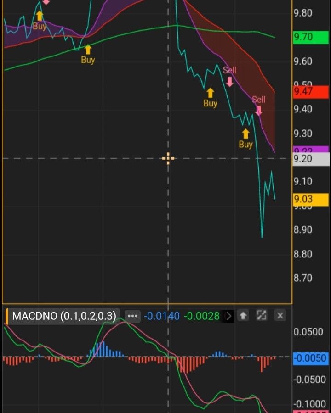Select the blue -0.0140 MACD value
Viewport: 331px width, 413px height.
tap(161, 316)
